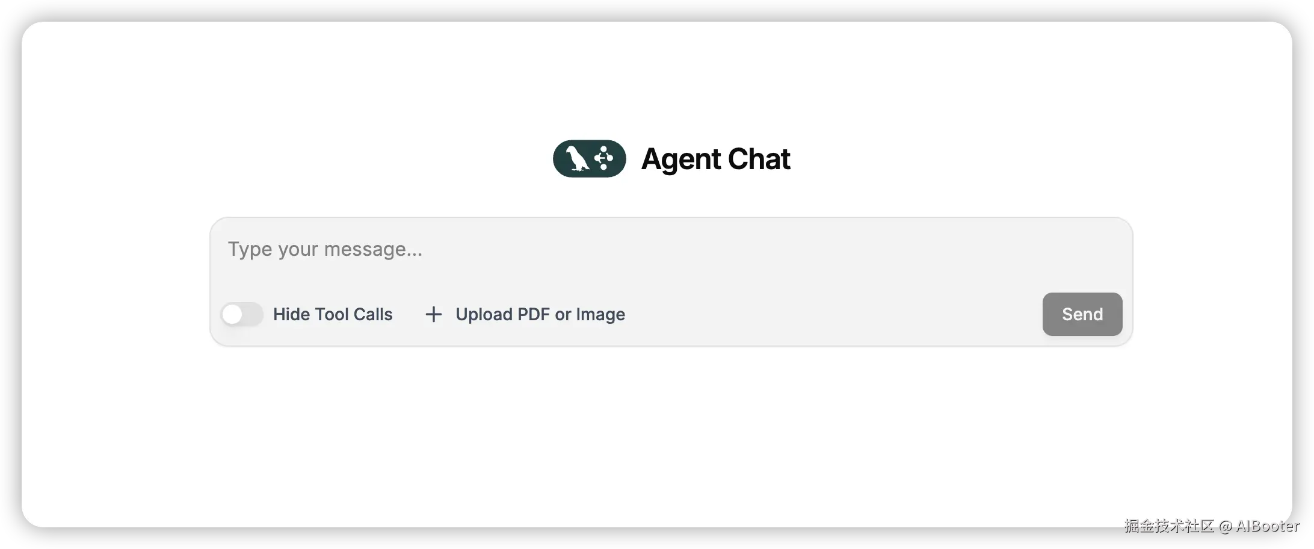This screenshot has height=549, width=1314.
Task: Click the placeholder text Type your message
Action: 325,249
